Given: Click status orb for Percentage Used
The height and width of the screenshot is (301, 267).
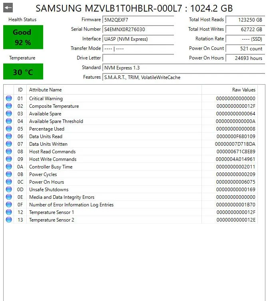Looking at the screenshot, I should pyautogui.click(x=9, y=129).
